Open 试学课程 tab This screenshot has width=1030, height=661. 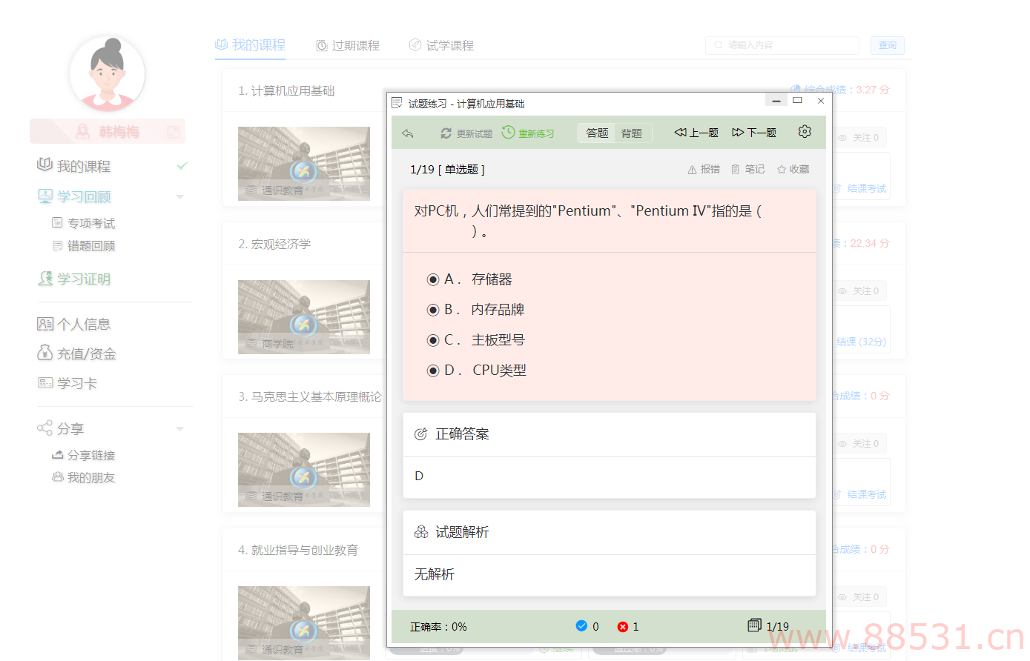442,46
